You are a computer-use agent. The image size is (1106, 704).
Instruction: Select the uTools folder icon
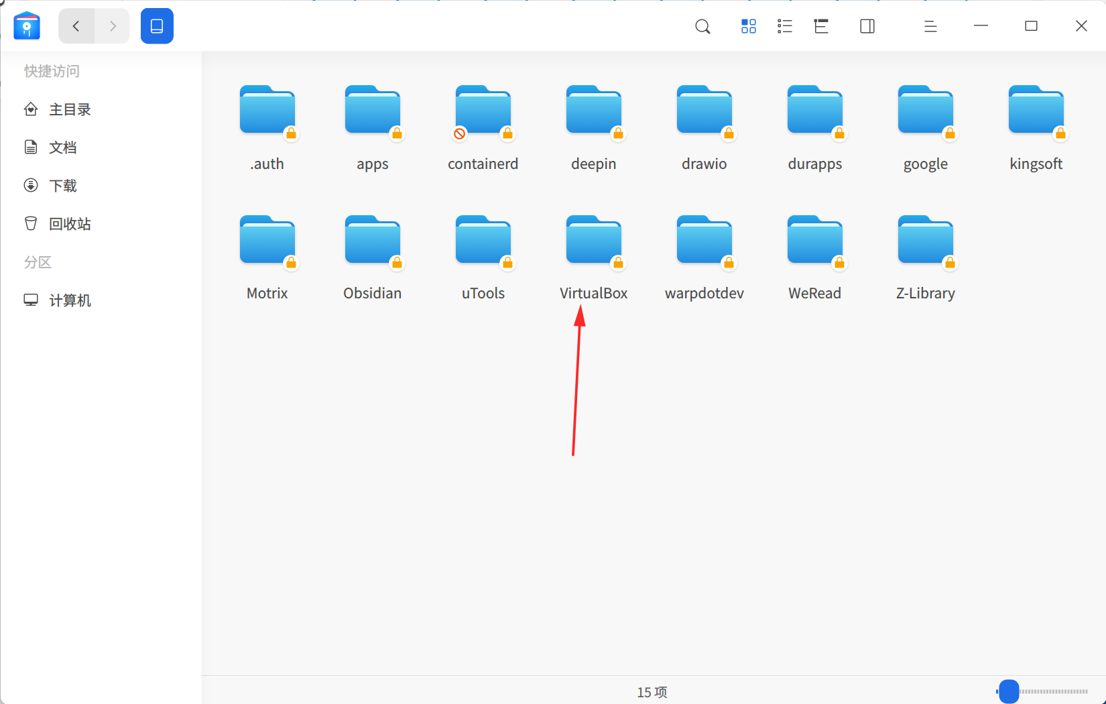pos(483,241)
